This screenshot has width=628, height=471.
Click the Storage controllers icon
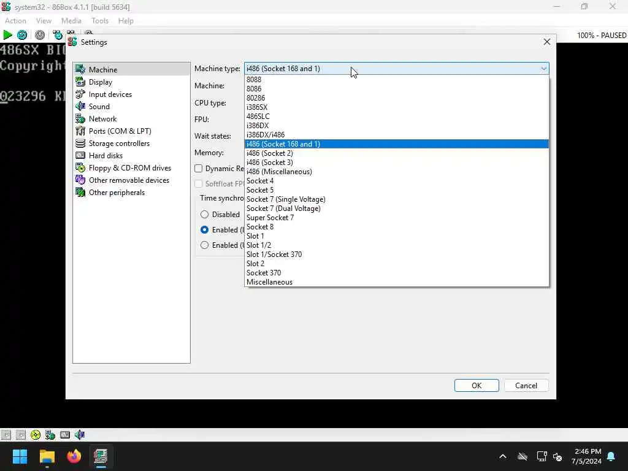click(80, 143)
